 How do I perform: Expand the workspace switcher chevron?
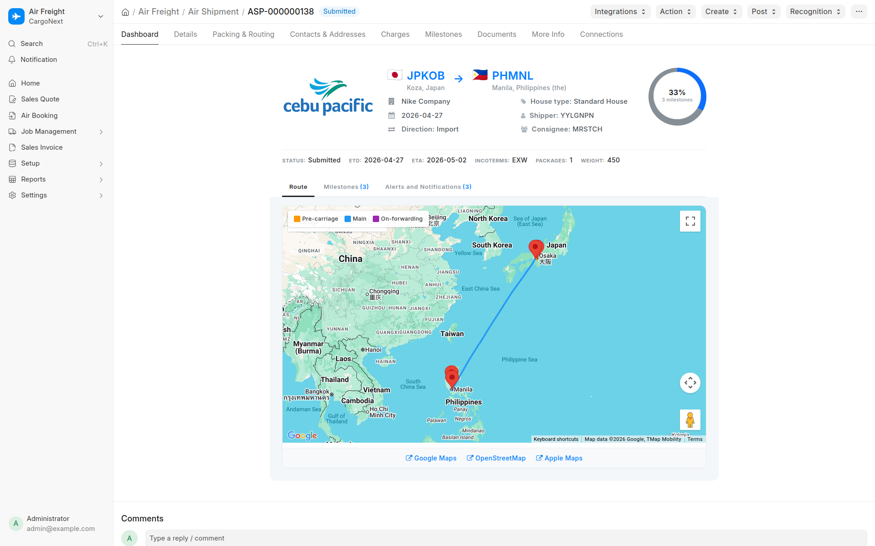pos(101,16)
